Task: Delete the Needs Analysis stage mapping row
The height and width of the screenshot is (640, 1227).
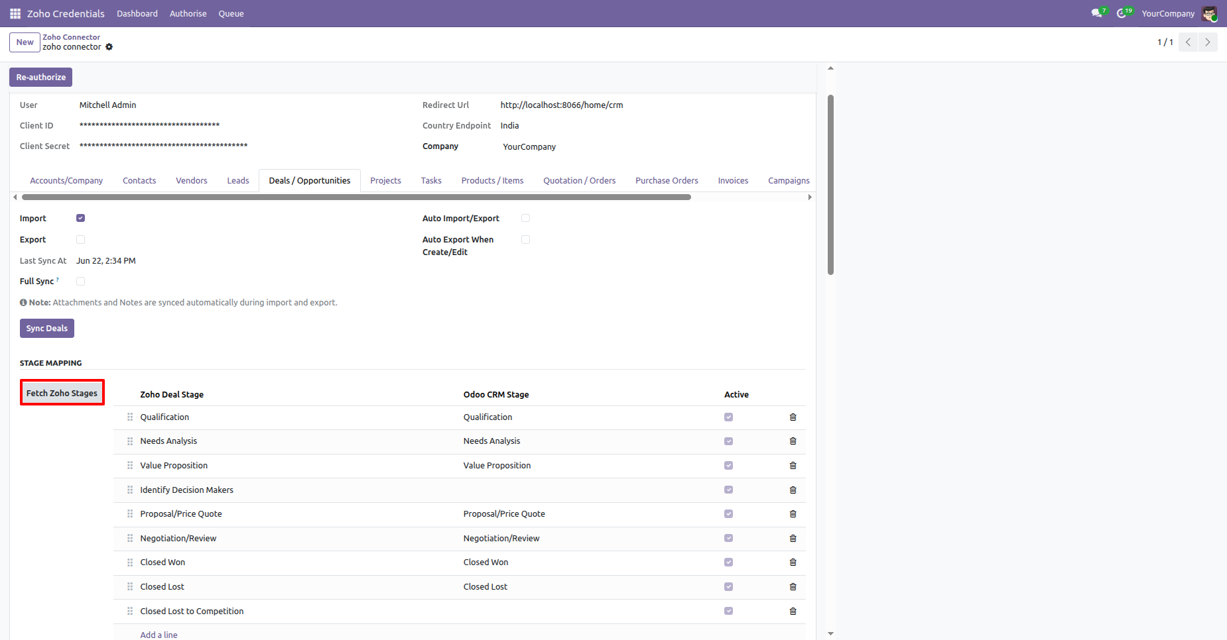Action: click(793, 441)
